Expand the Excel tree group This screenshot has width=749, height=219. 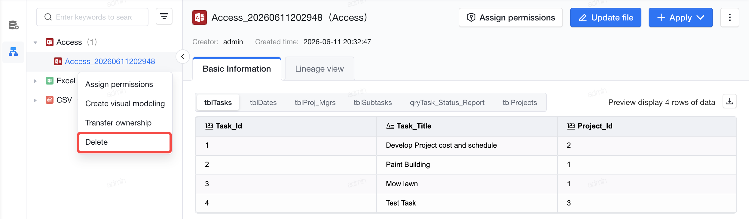pos(35,81)
